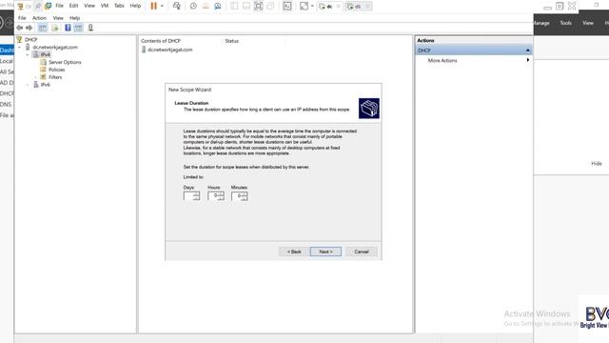Select dc.networkjagat.com in the console tree
Screen dimensions: 609x343
pos(55,47)
